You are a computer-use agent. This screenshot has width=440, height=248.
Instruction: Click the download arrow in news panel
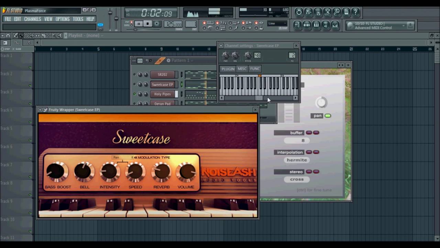(410, 25)
